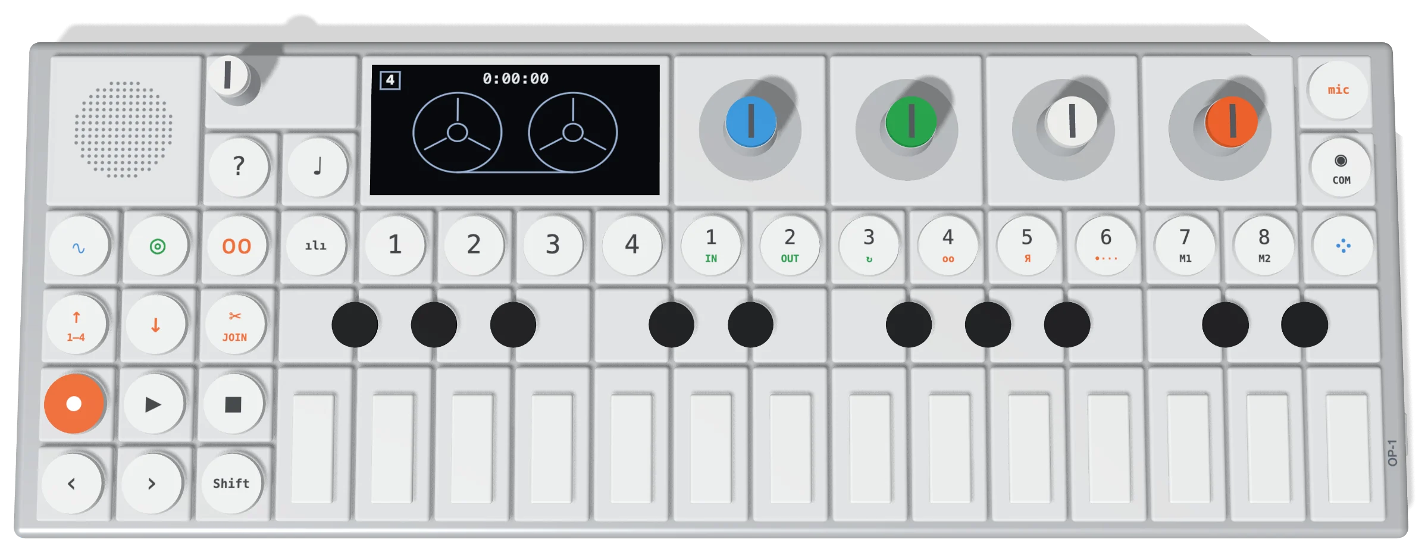This screenshot has height=552, width=1428.
Task: Select plain track button 1
Action: point(395,245)
